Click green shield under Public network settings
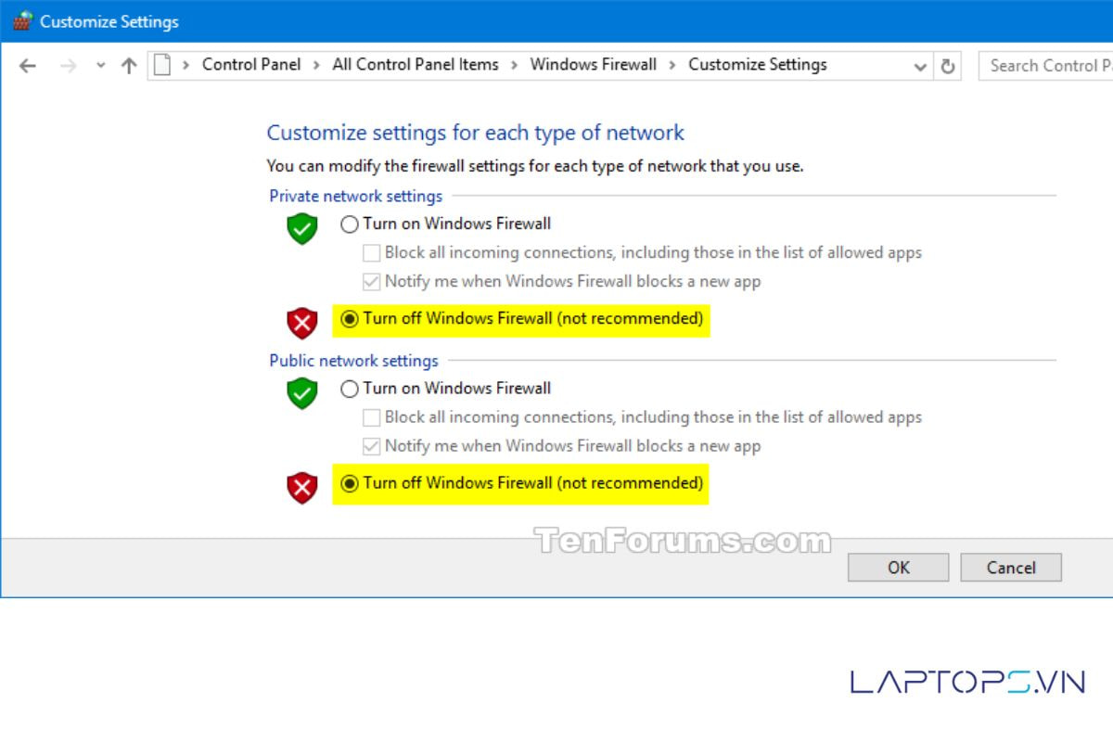1113x742 pixels. [301, 393]
